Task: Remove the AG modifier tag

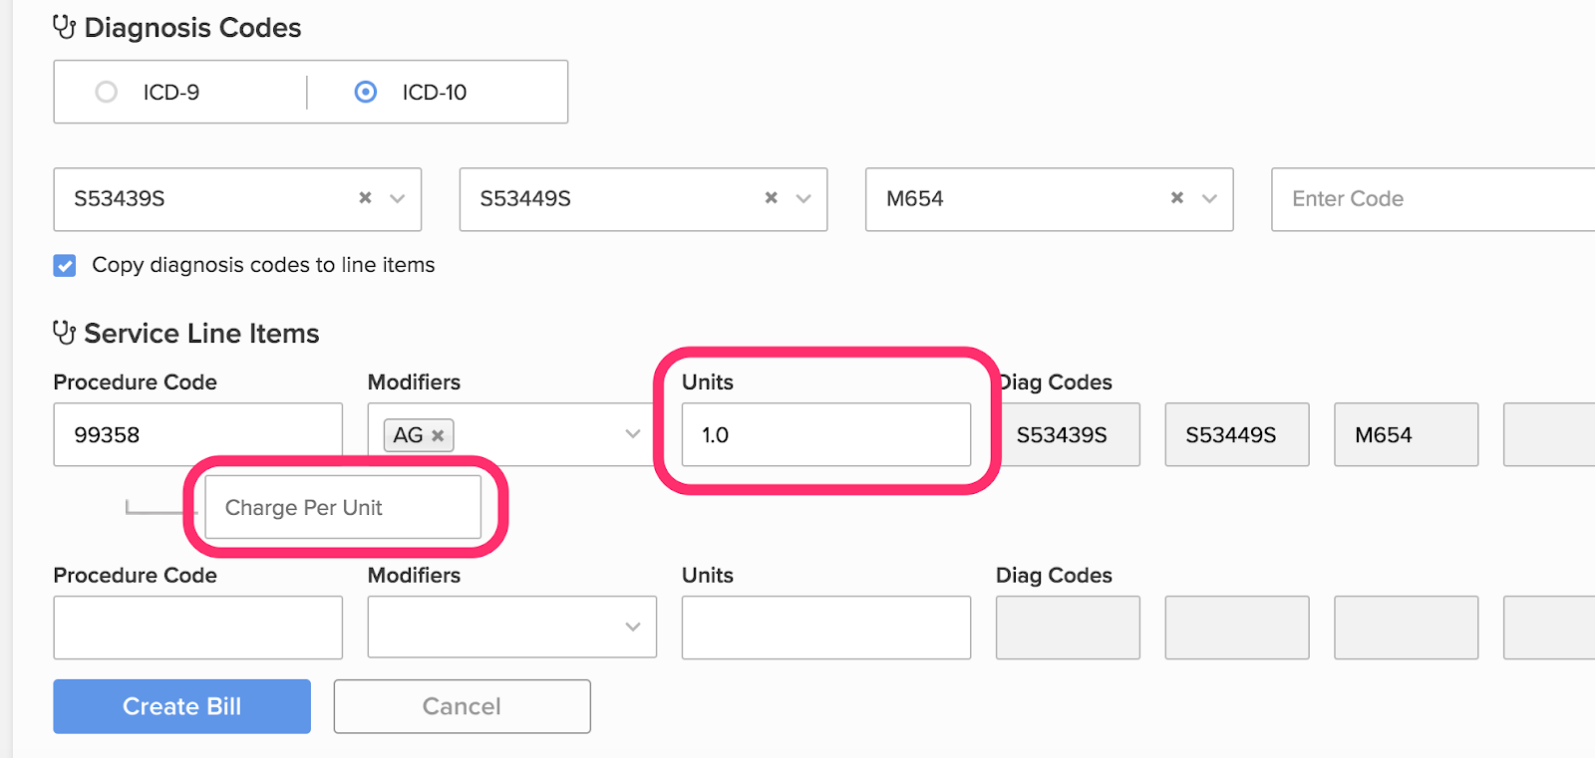Action: point(438,435)
